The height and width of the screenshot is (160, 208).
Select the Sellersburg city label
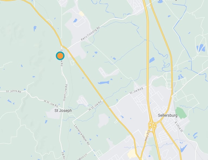coord(168,115)
